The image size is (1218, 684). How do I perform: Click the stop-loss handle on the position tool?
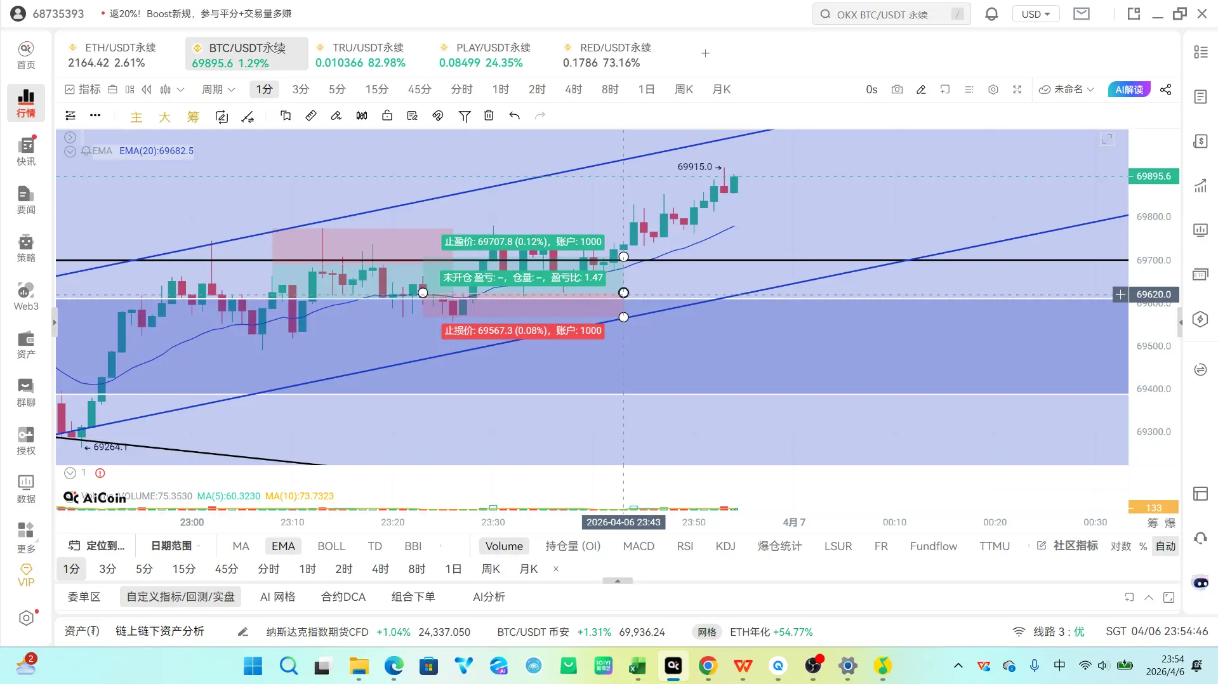pos(623,317)
